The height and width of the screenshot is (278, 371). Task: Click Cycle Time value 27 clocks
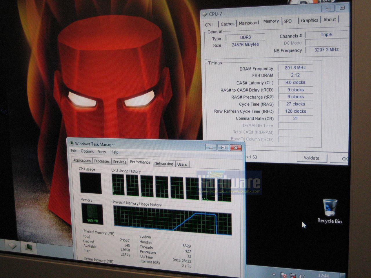pyautogui.click(x=295, y=104)
